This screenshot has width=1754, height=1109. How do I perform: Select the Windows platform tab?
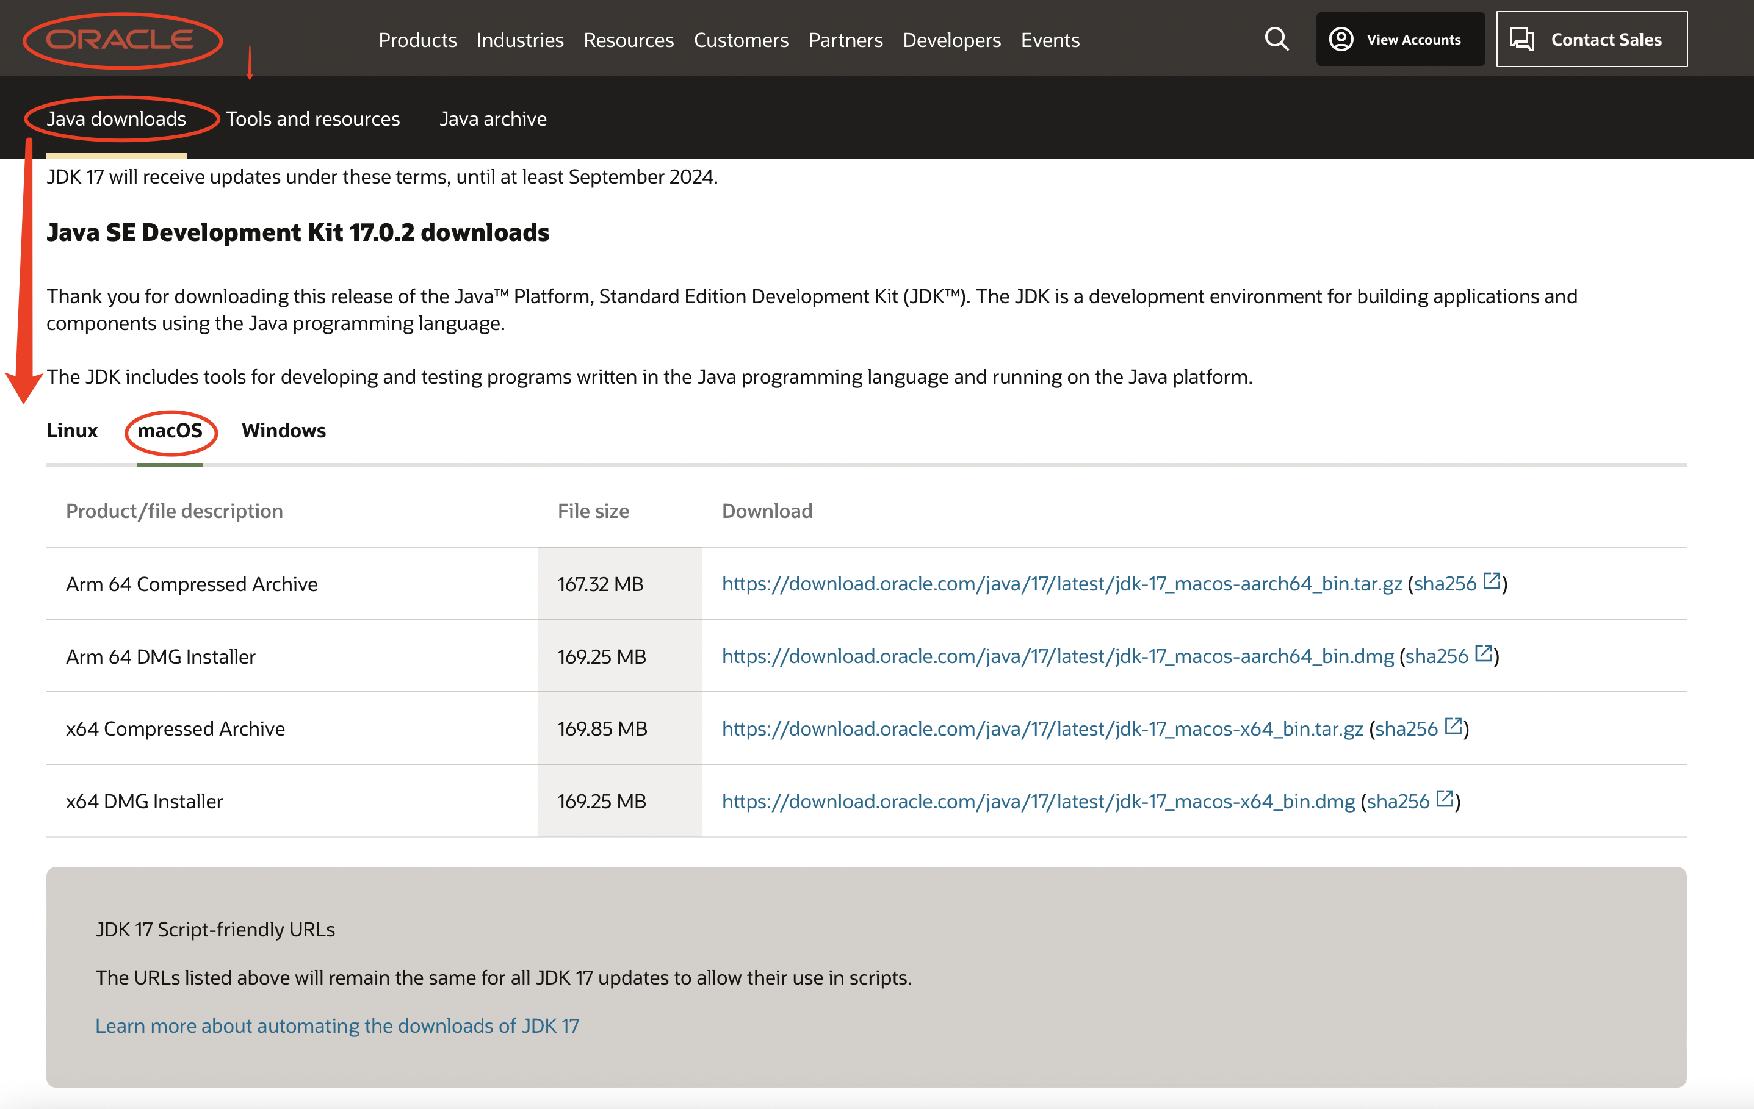[x=284, y=430]
